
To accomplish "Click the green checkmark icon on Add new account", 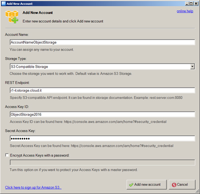I will (x=131, y=185).
